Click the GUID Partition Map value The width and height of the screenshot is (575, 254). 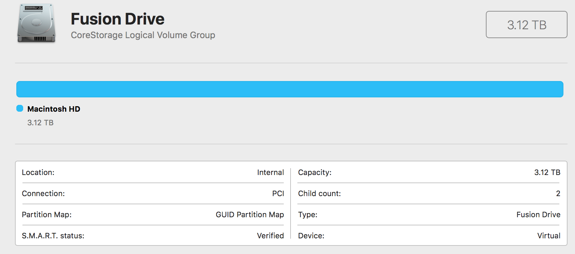(250, 215)
